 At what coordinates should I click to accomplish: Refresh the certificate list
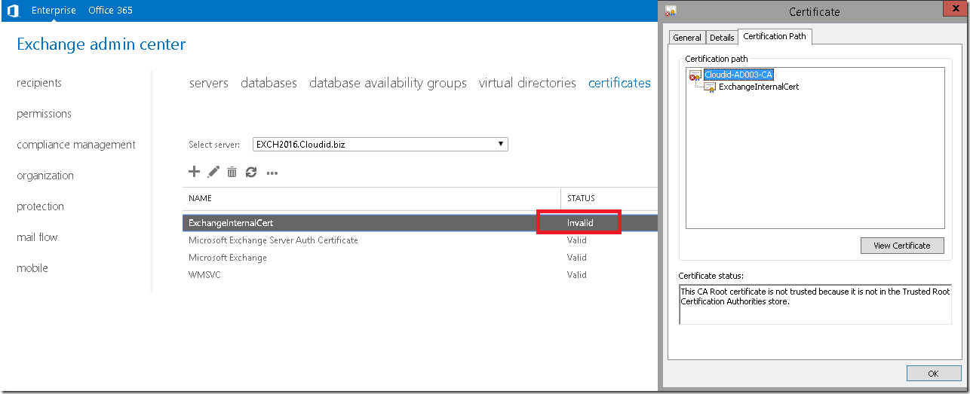(x=251, y=173)
